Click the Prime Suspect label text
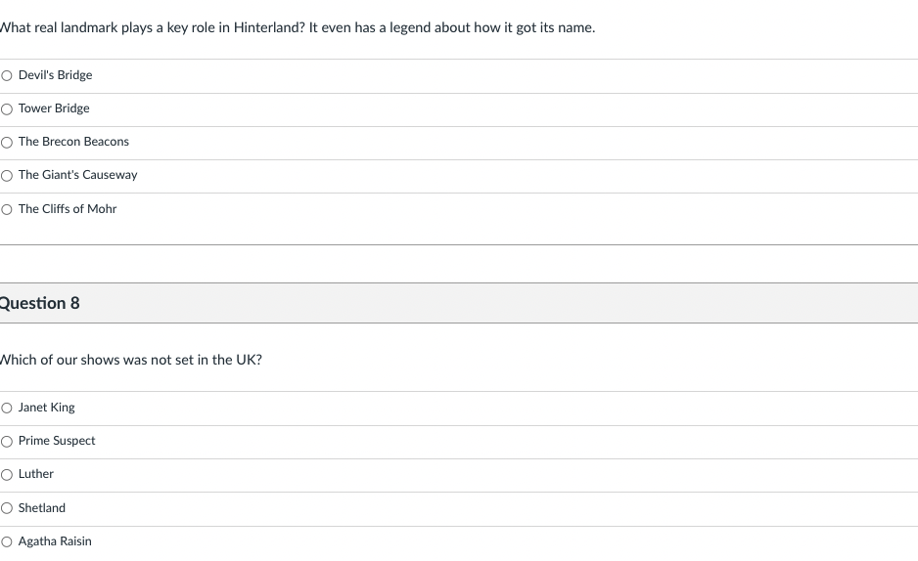The image size is (918, 561). [56, 441]
